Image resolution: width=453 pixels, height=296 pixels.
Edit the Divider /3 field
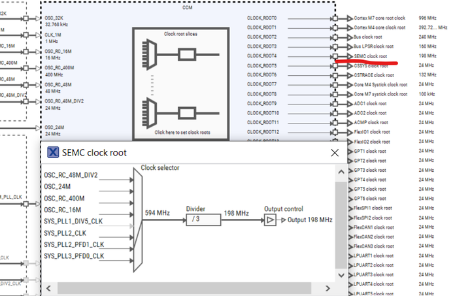pyautogui.click(x=203, y=220)
